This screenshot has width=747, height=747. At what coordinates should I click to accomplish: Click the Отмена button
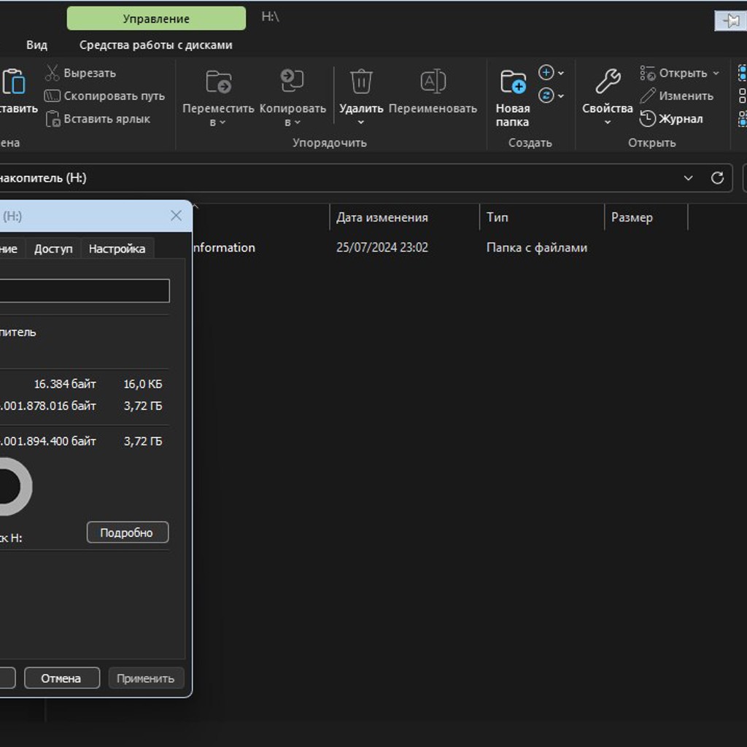[62, 678]
